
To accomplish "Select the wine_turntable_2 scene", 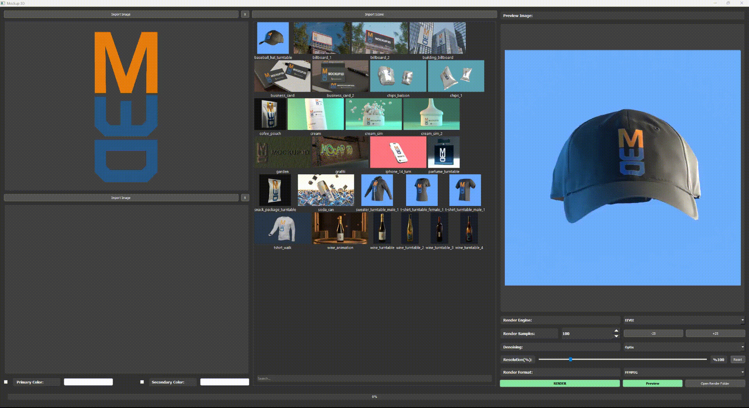I will coord(410,228).
